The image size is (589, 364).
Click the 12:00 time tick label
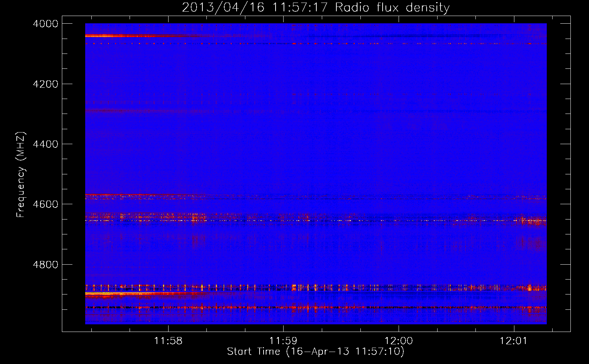tap(399, 341)
